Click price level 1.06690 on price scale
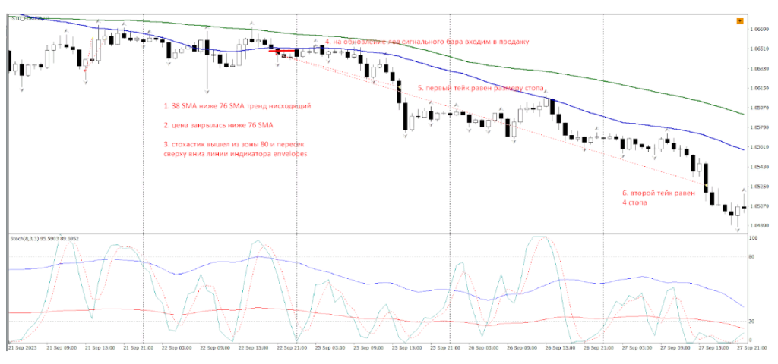This screenshot has width=778, height=364. click(757, 30)
